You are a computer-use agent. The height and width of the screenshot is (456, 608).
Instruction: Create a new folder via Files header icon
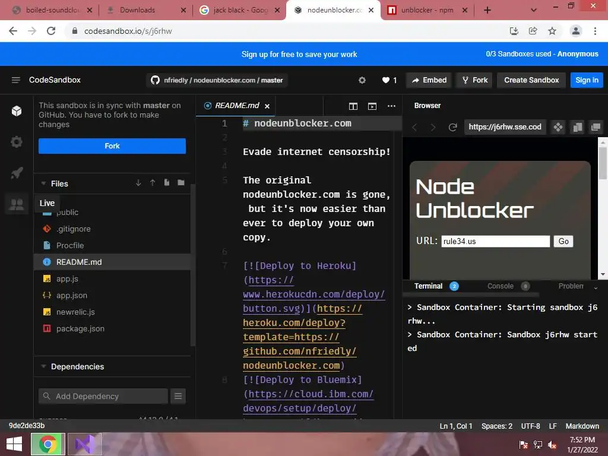[181, 183]
